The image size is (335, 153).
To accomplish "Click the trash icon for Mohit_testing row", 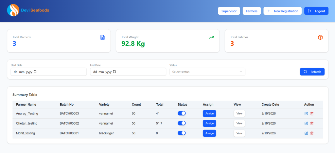I will click(x=312, y=133).
